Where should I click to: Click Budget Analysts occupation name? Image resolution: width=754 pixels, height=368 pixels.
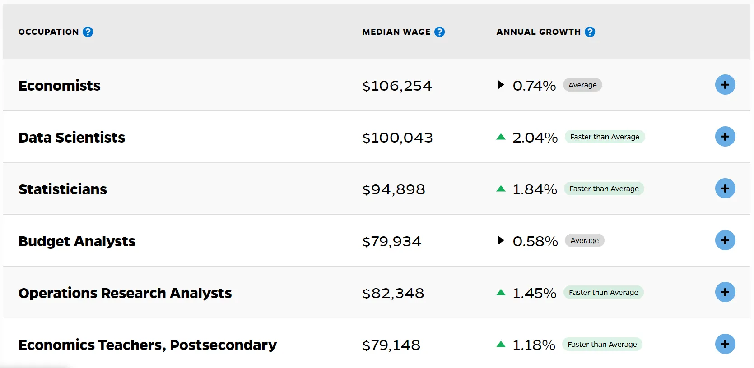(x=77, y=241)
